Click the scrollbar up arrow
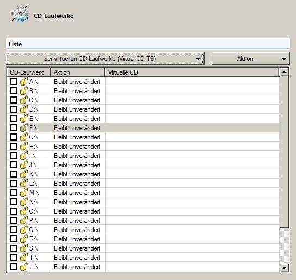 click(x=284, y=72)
